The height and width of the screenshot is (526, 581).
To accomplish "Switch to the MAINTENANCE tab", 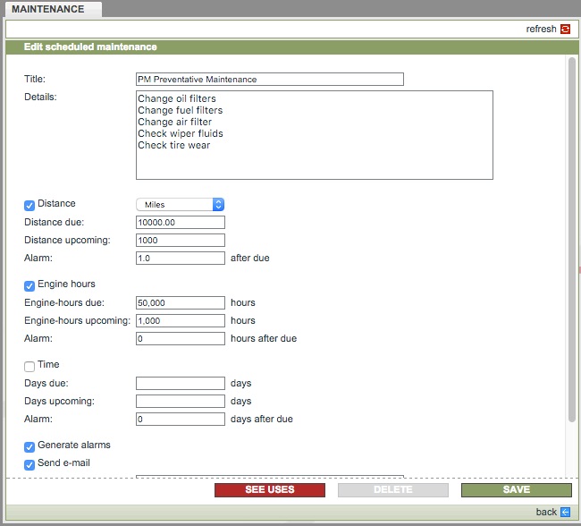I will click(x=54, y=9).
